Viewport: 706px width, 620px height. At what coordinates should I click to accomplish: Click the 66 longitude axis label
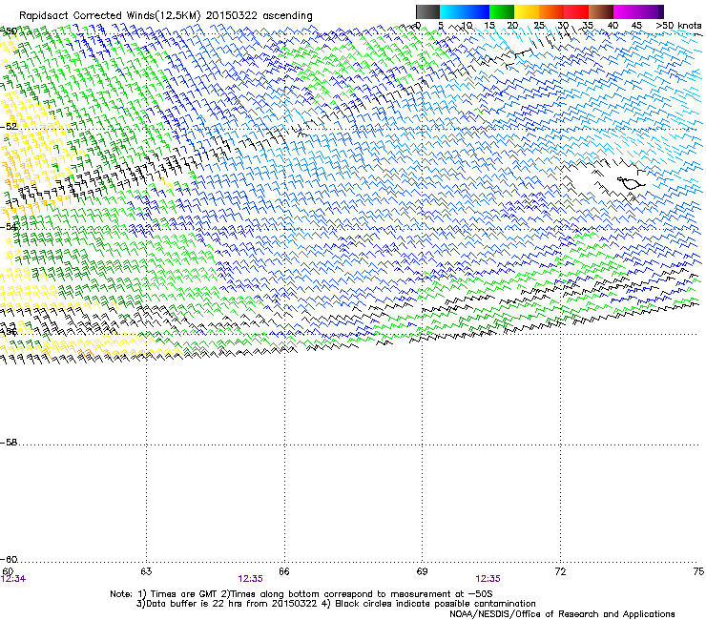(284, 571)
